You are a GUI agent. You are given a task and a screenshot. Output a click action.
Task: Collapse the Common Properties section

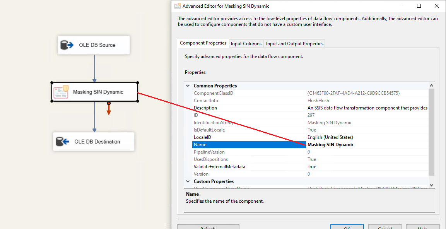click(x=188, y=86)
